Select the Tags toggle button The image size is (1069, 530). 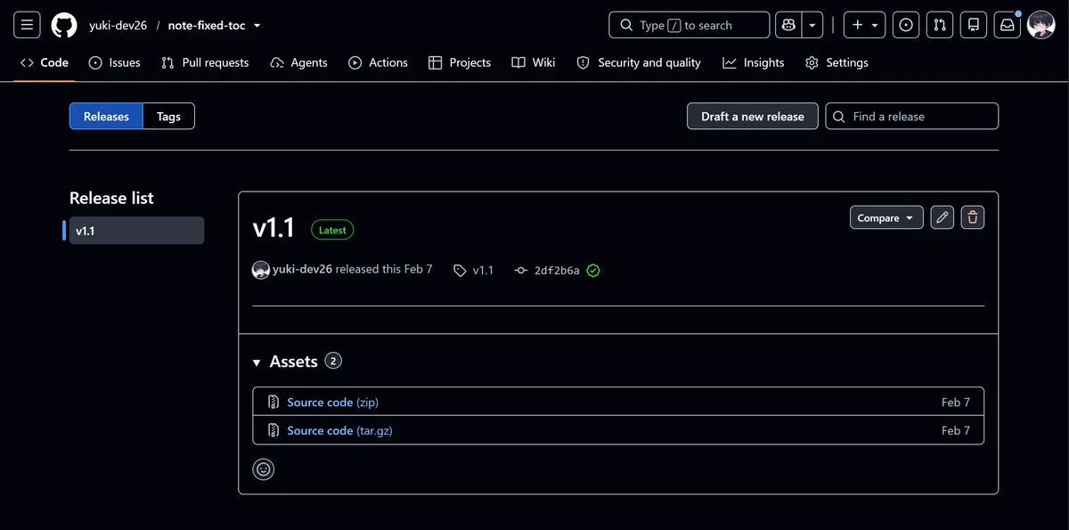168,117
